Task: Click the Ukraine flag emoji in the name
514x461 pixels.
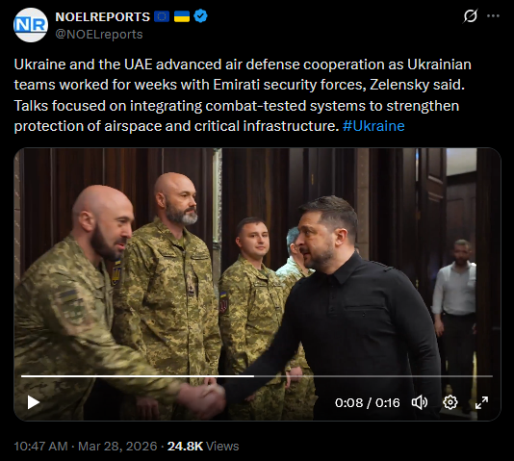Action: pyautogui.click(x=182, y=16)
